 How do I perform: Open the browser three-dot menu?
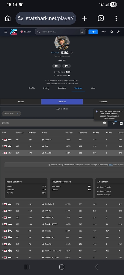(116, 18)
